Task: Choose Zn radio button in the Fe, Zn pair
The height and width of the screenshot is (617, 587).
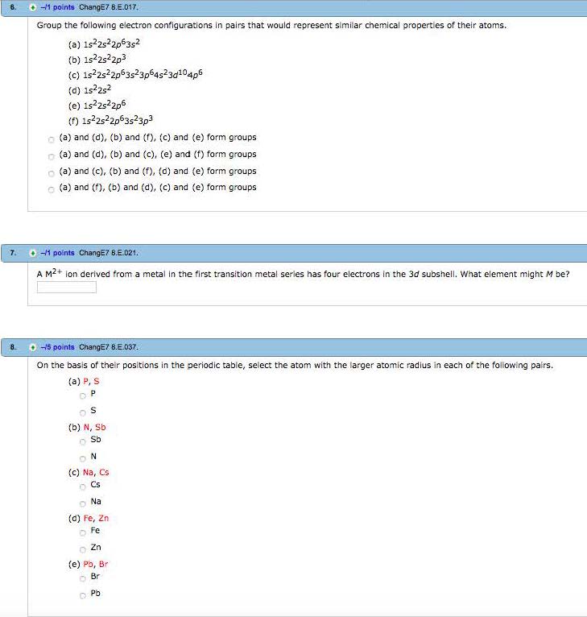Action: tap(82, 548)
